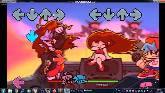Click the opponent's up arrow receptor
The height and width of the screenshot is (93, 165).
coord(46,15)
